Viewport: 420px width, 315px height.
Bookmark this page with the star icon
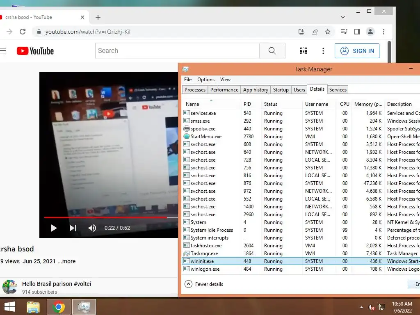[328, 32]
